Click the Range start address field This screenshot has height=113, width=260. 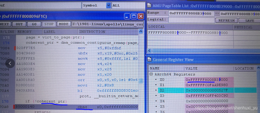tap(191, 14)
